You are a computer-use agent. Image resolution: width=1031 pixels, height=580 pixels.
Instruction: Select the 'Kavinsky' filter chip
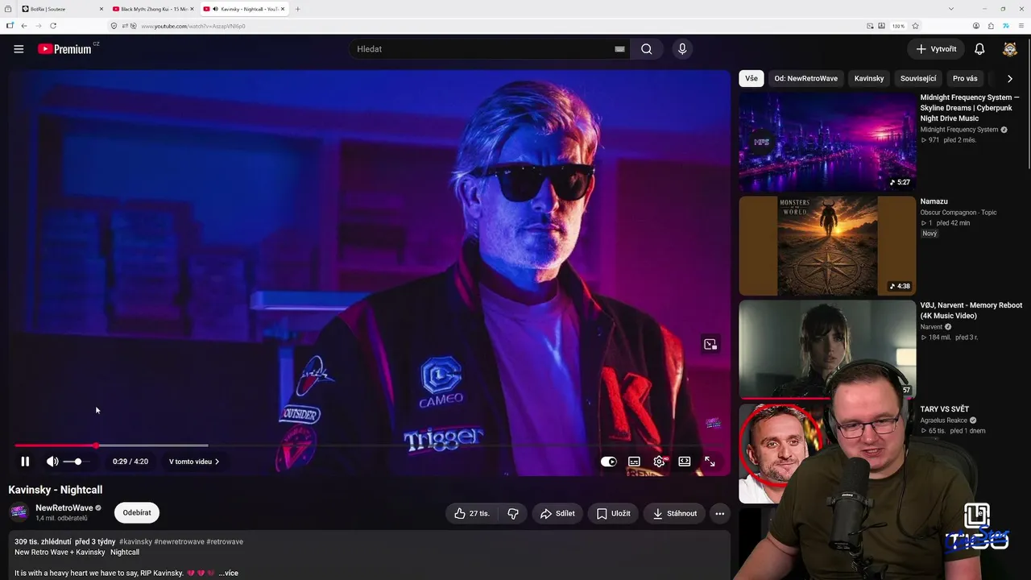869,79
